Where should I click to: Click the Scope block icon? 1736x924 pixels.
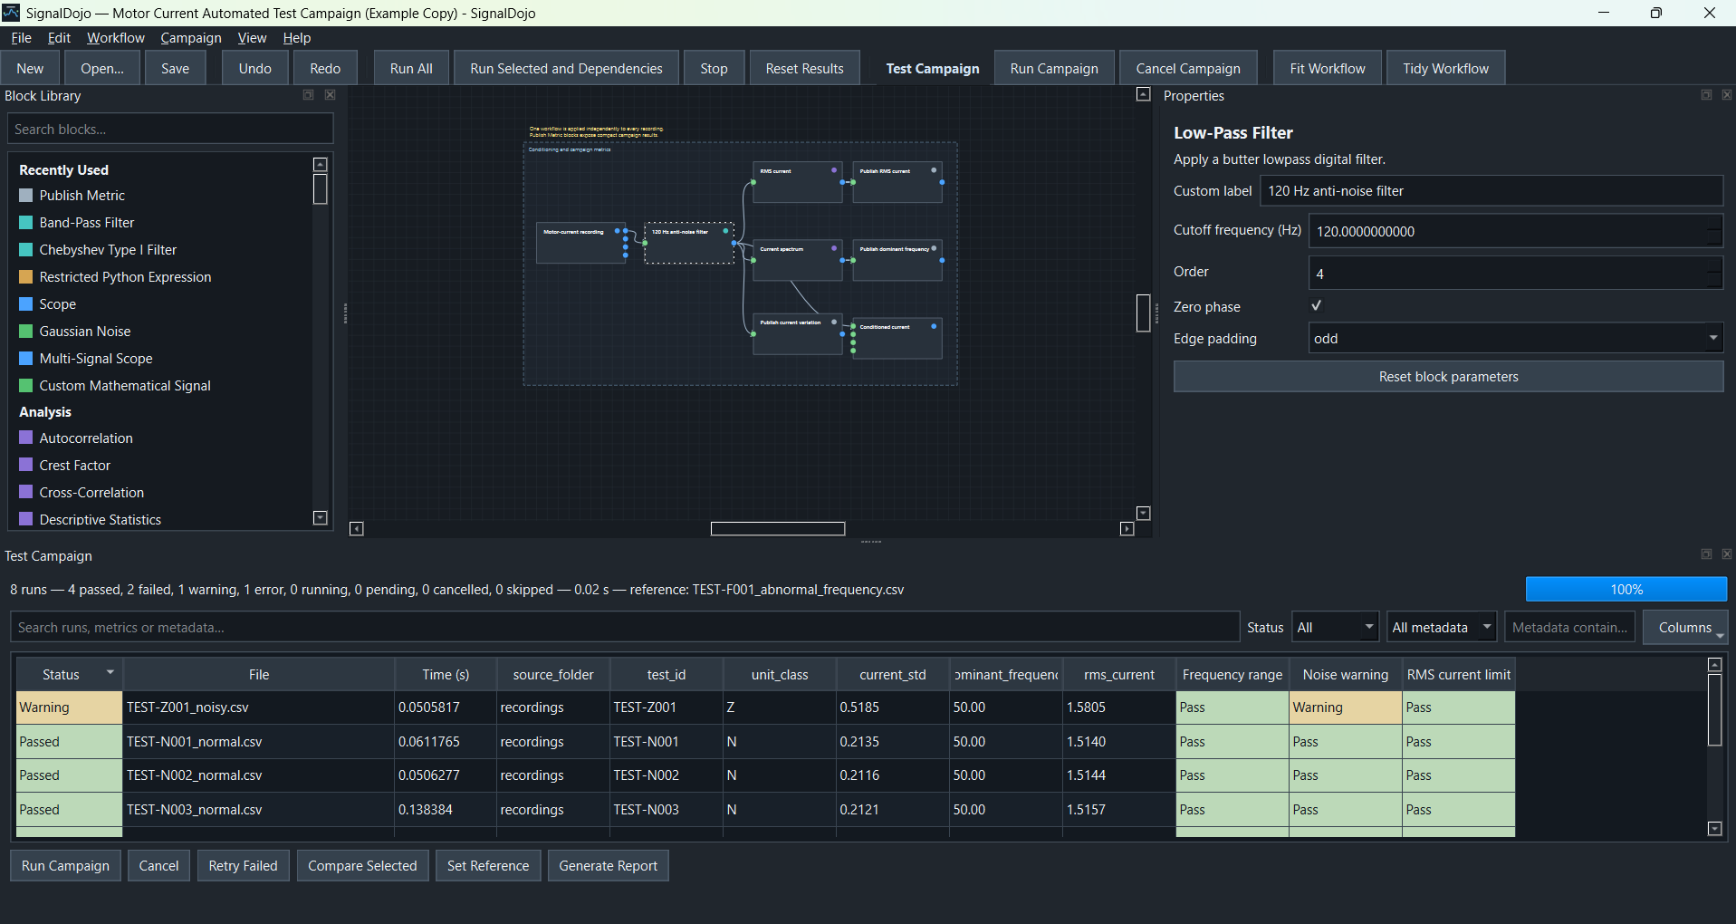point(26,304)
